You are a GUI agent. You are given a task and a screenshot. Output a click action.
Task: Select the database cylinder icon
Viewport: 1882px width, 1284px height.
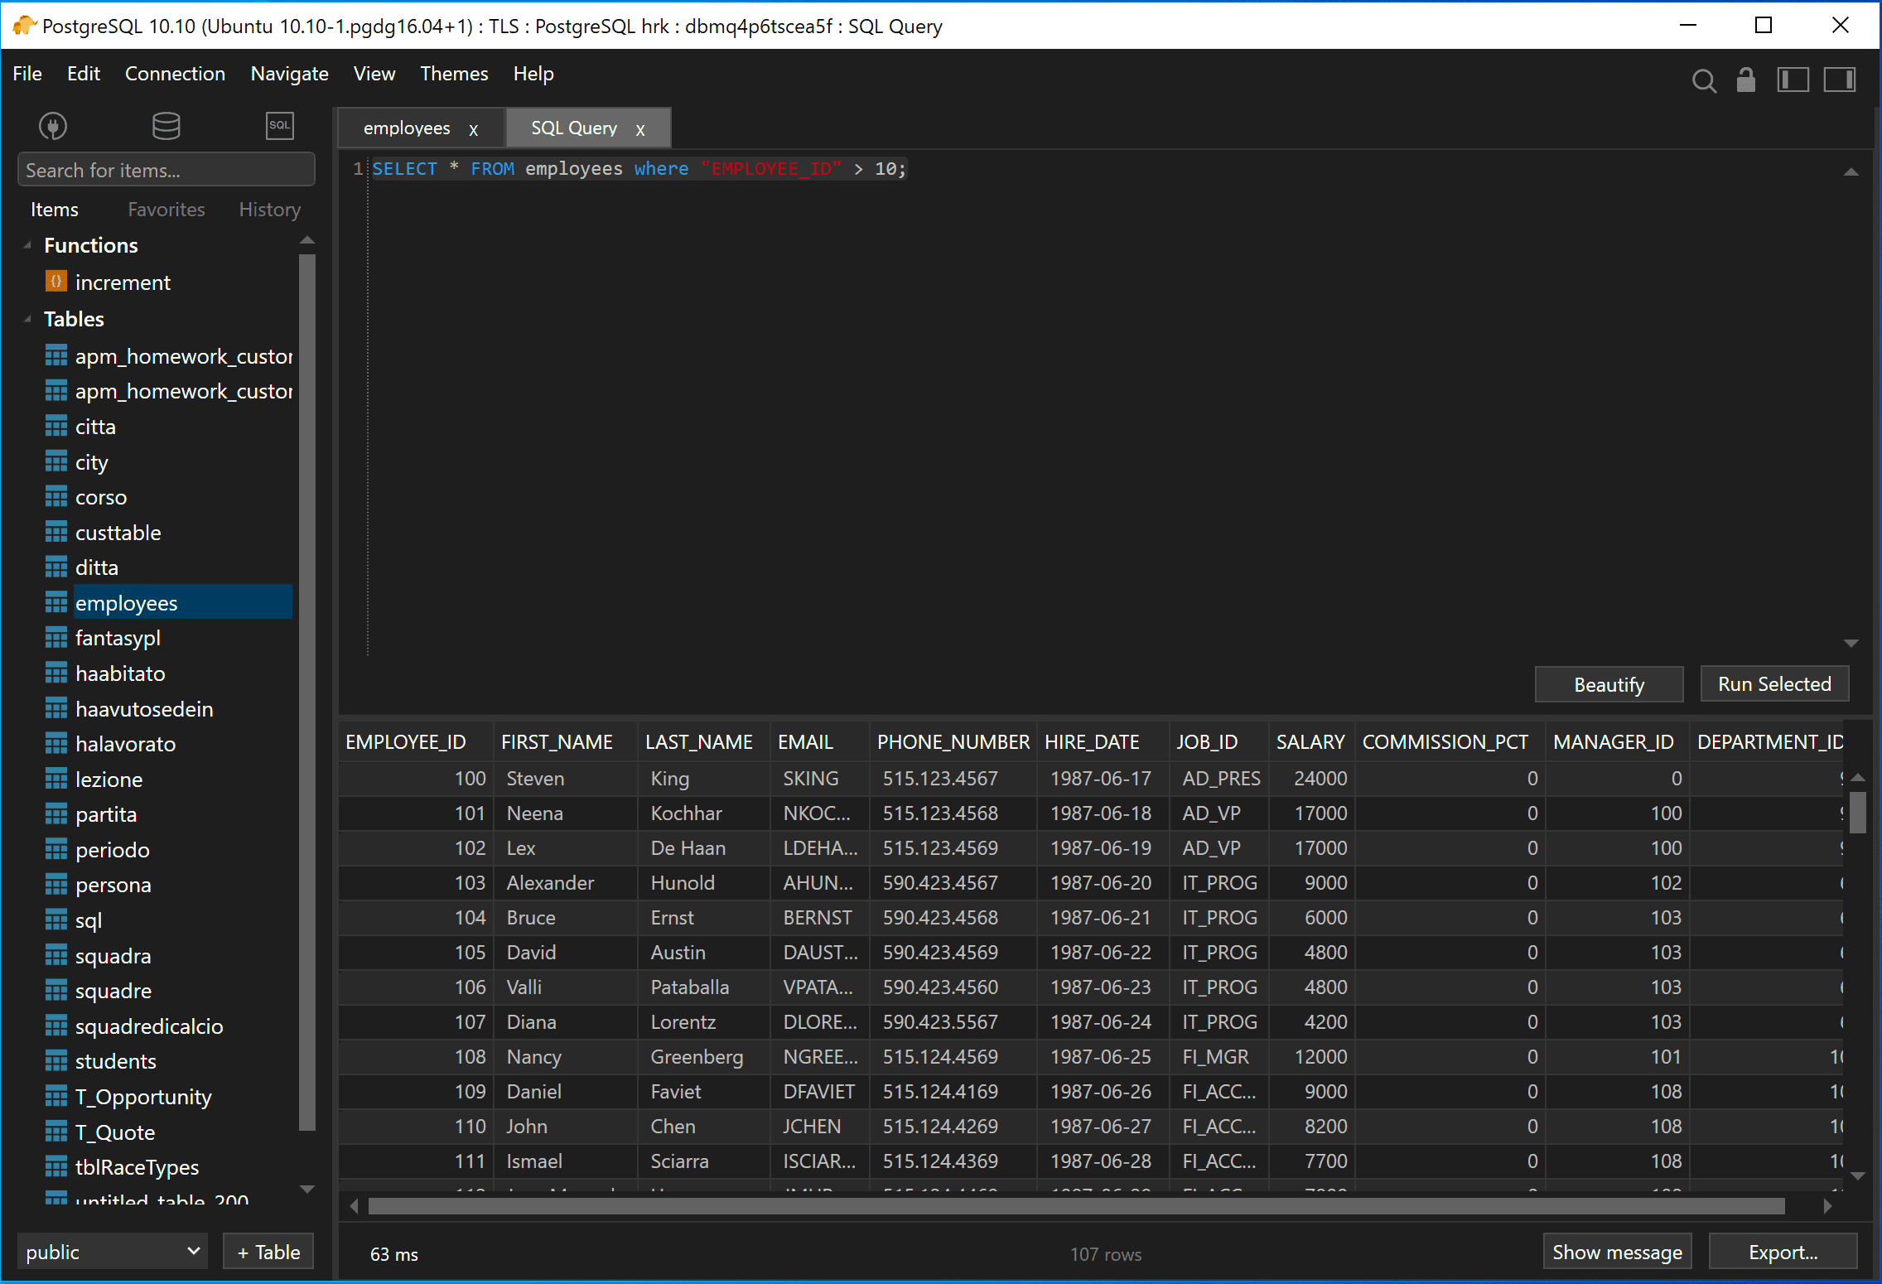tap(166, 126)
